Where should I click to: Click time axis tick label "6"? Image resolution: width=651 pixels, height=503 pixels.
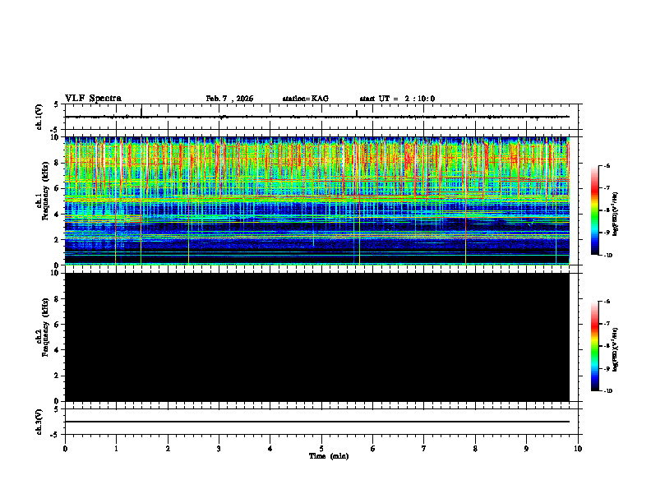coord(373,449)
